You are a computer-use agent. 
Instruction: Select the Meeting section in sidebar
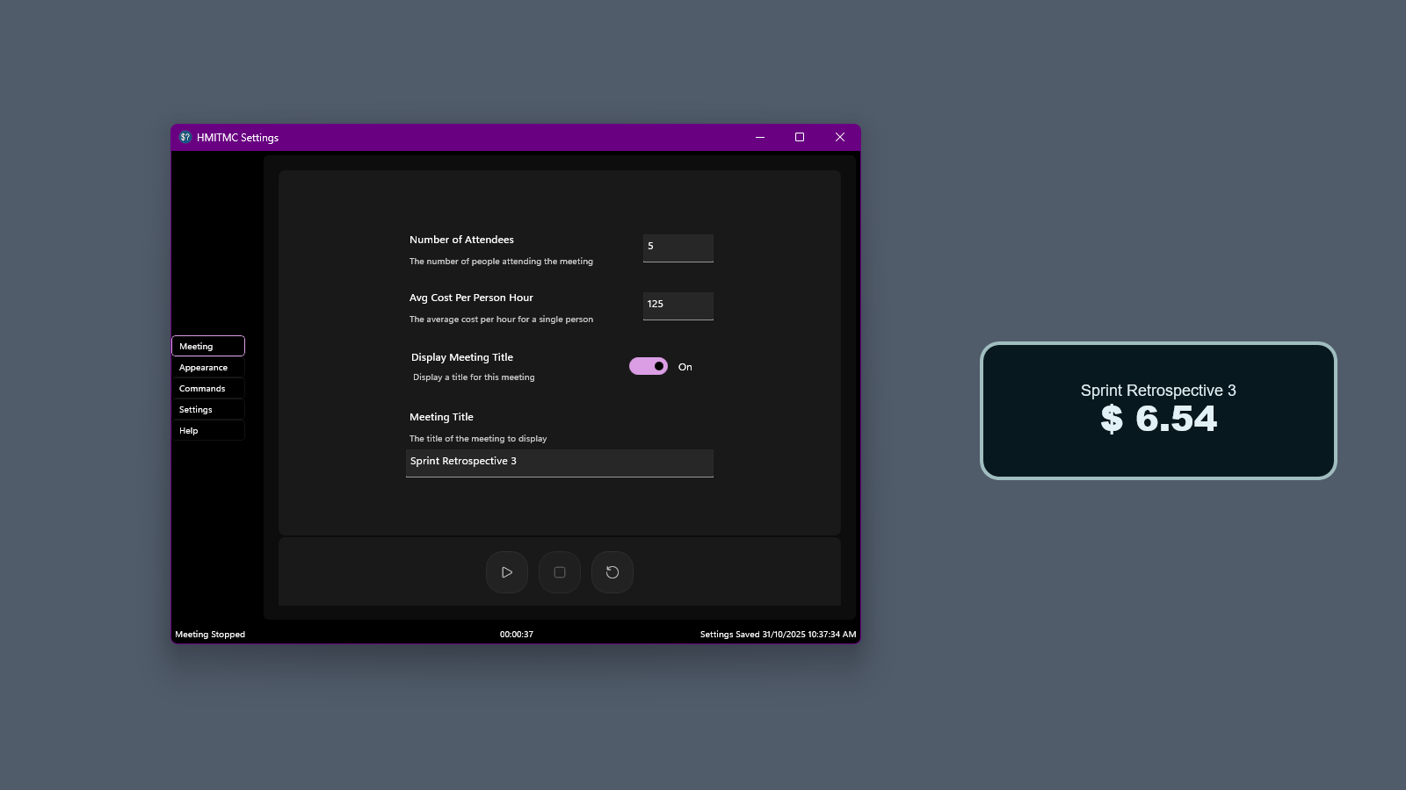(207, 346)
